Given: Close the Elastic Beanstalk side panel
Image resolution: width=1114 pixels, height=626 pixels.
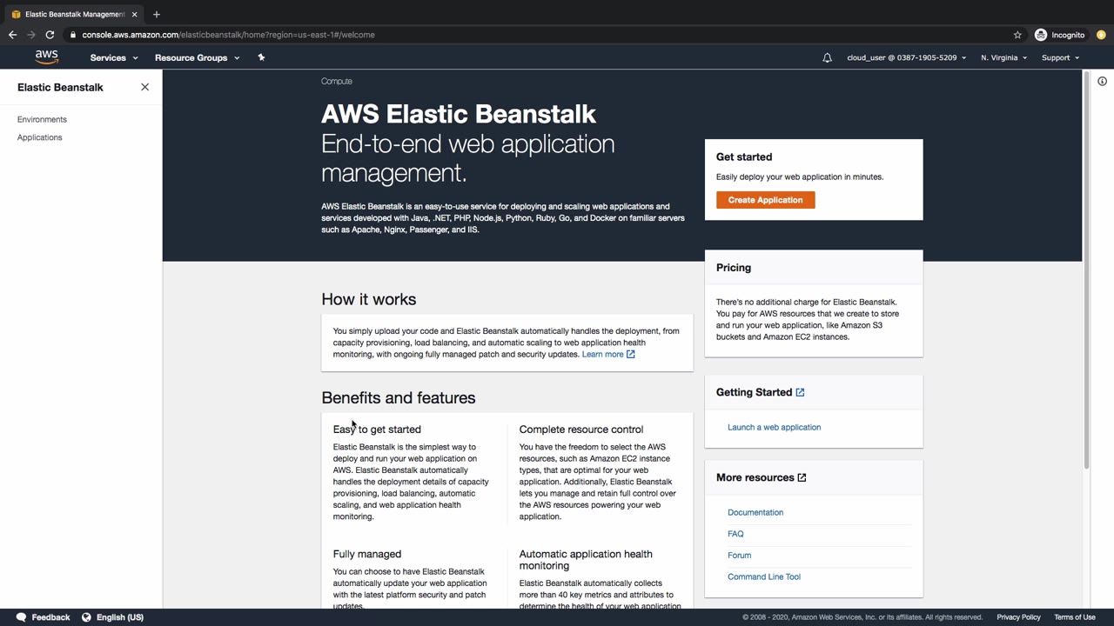Looking at the screenshot, I should click(144, 87).
